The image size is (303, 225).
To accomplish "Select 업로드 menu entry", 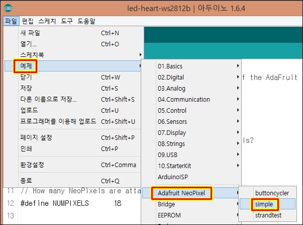I will pos(72,110).
